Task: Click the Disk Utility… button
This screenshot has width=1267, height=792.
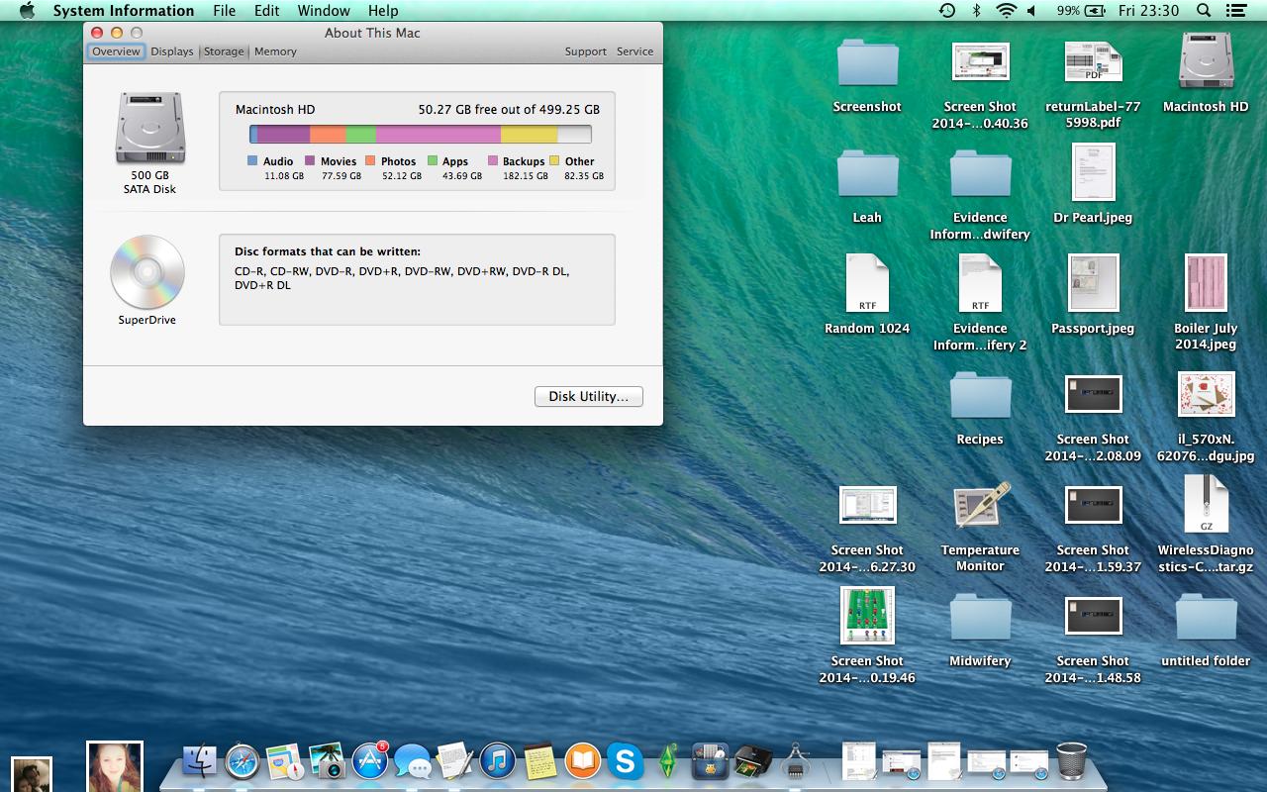Action: tap(589, 396)
